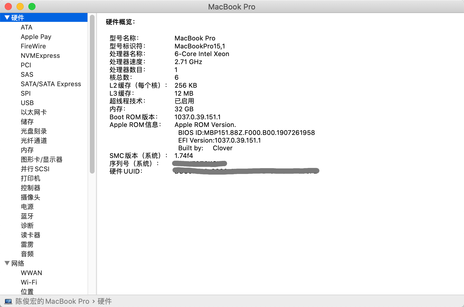Select Apple Pay in the sidebar

pos(36,37)
